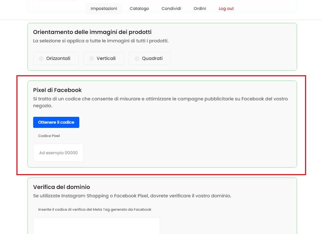Choose the Verticali orientation option
This screenshot has width=321, height=234.
[x=103, y=58]
